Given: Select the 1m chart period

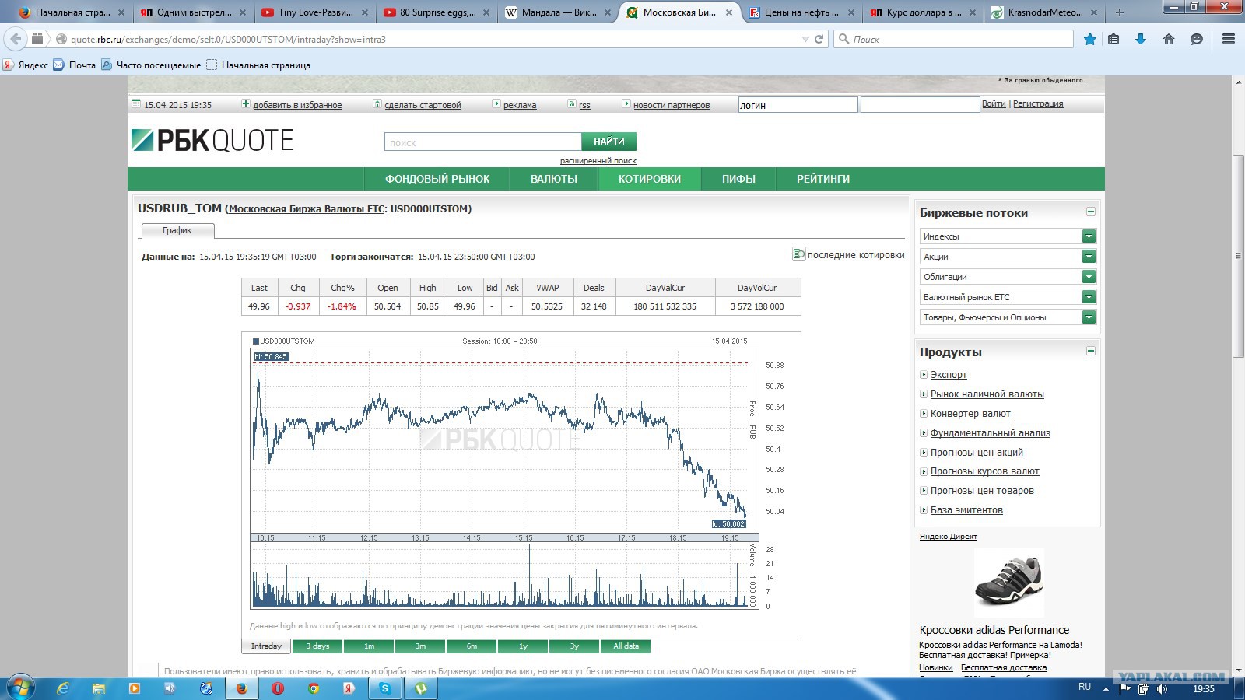Looking at the screenshot, I should click(369, 646).
